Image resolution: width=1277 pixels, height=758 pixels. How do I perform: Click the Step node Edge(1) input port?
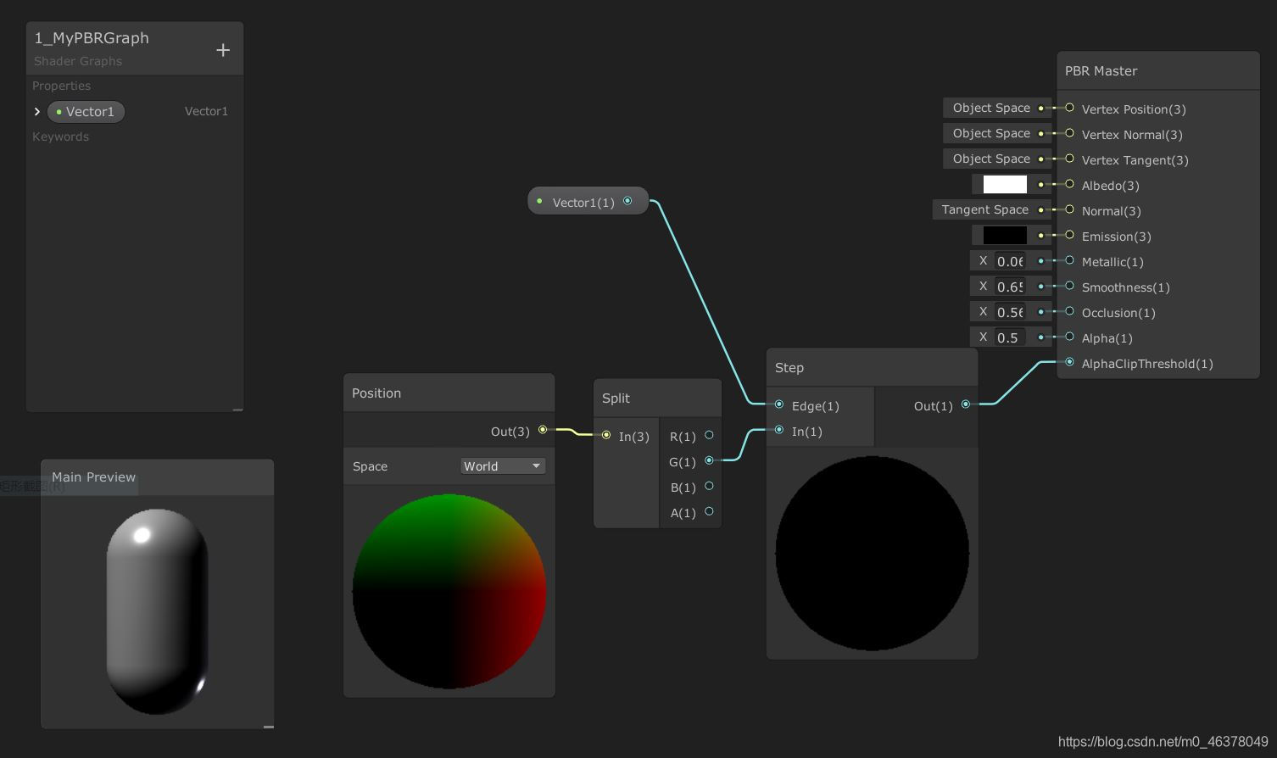pos(779,404)
